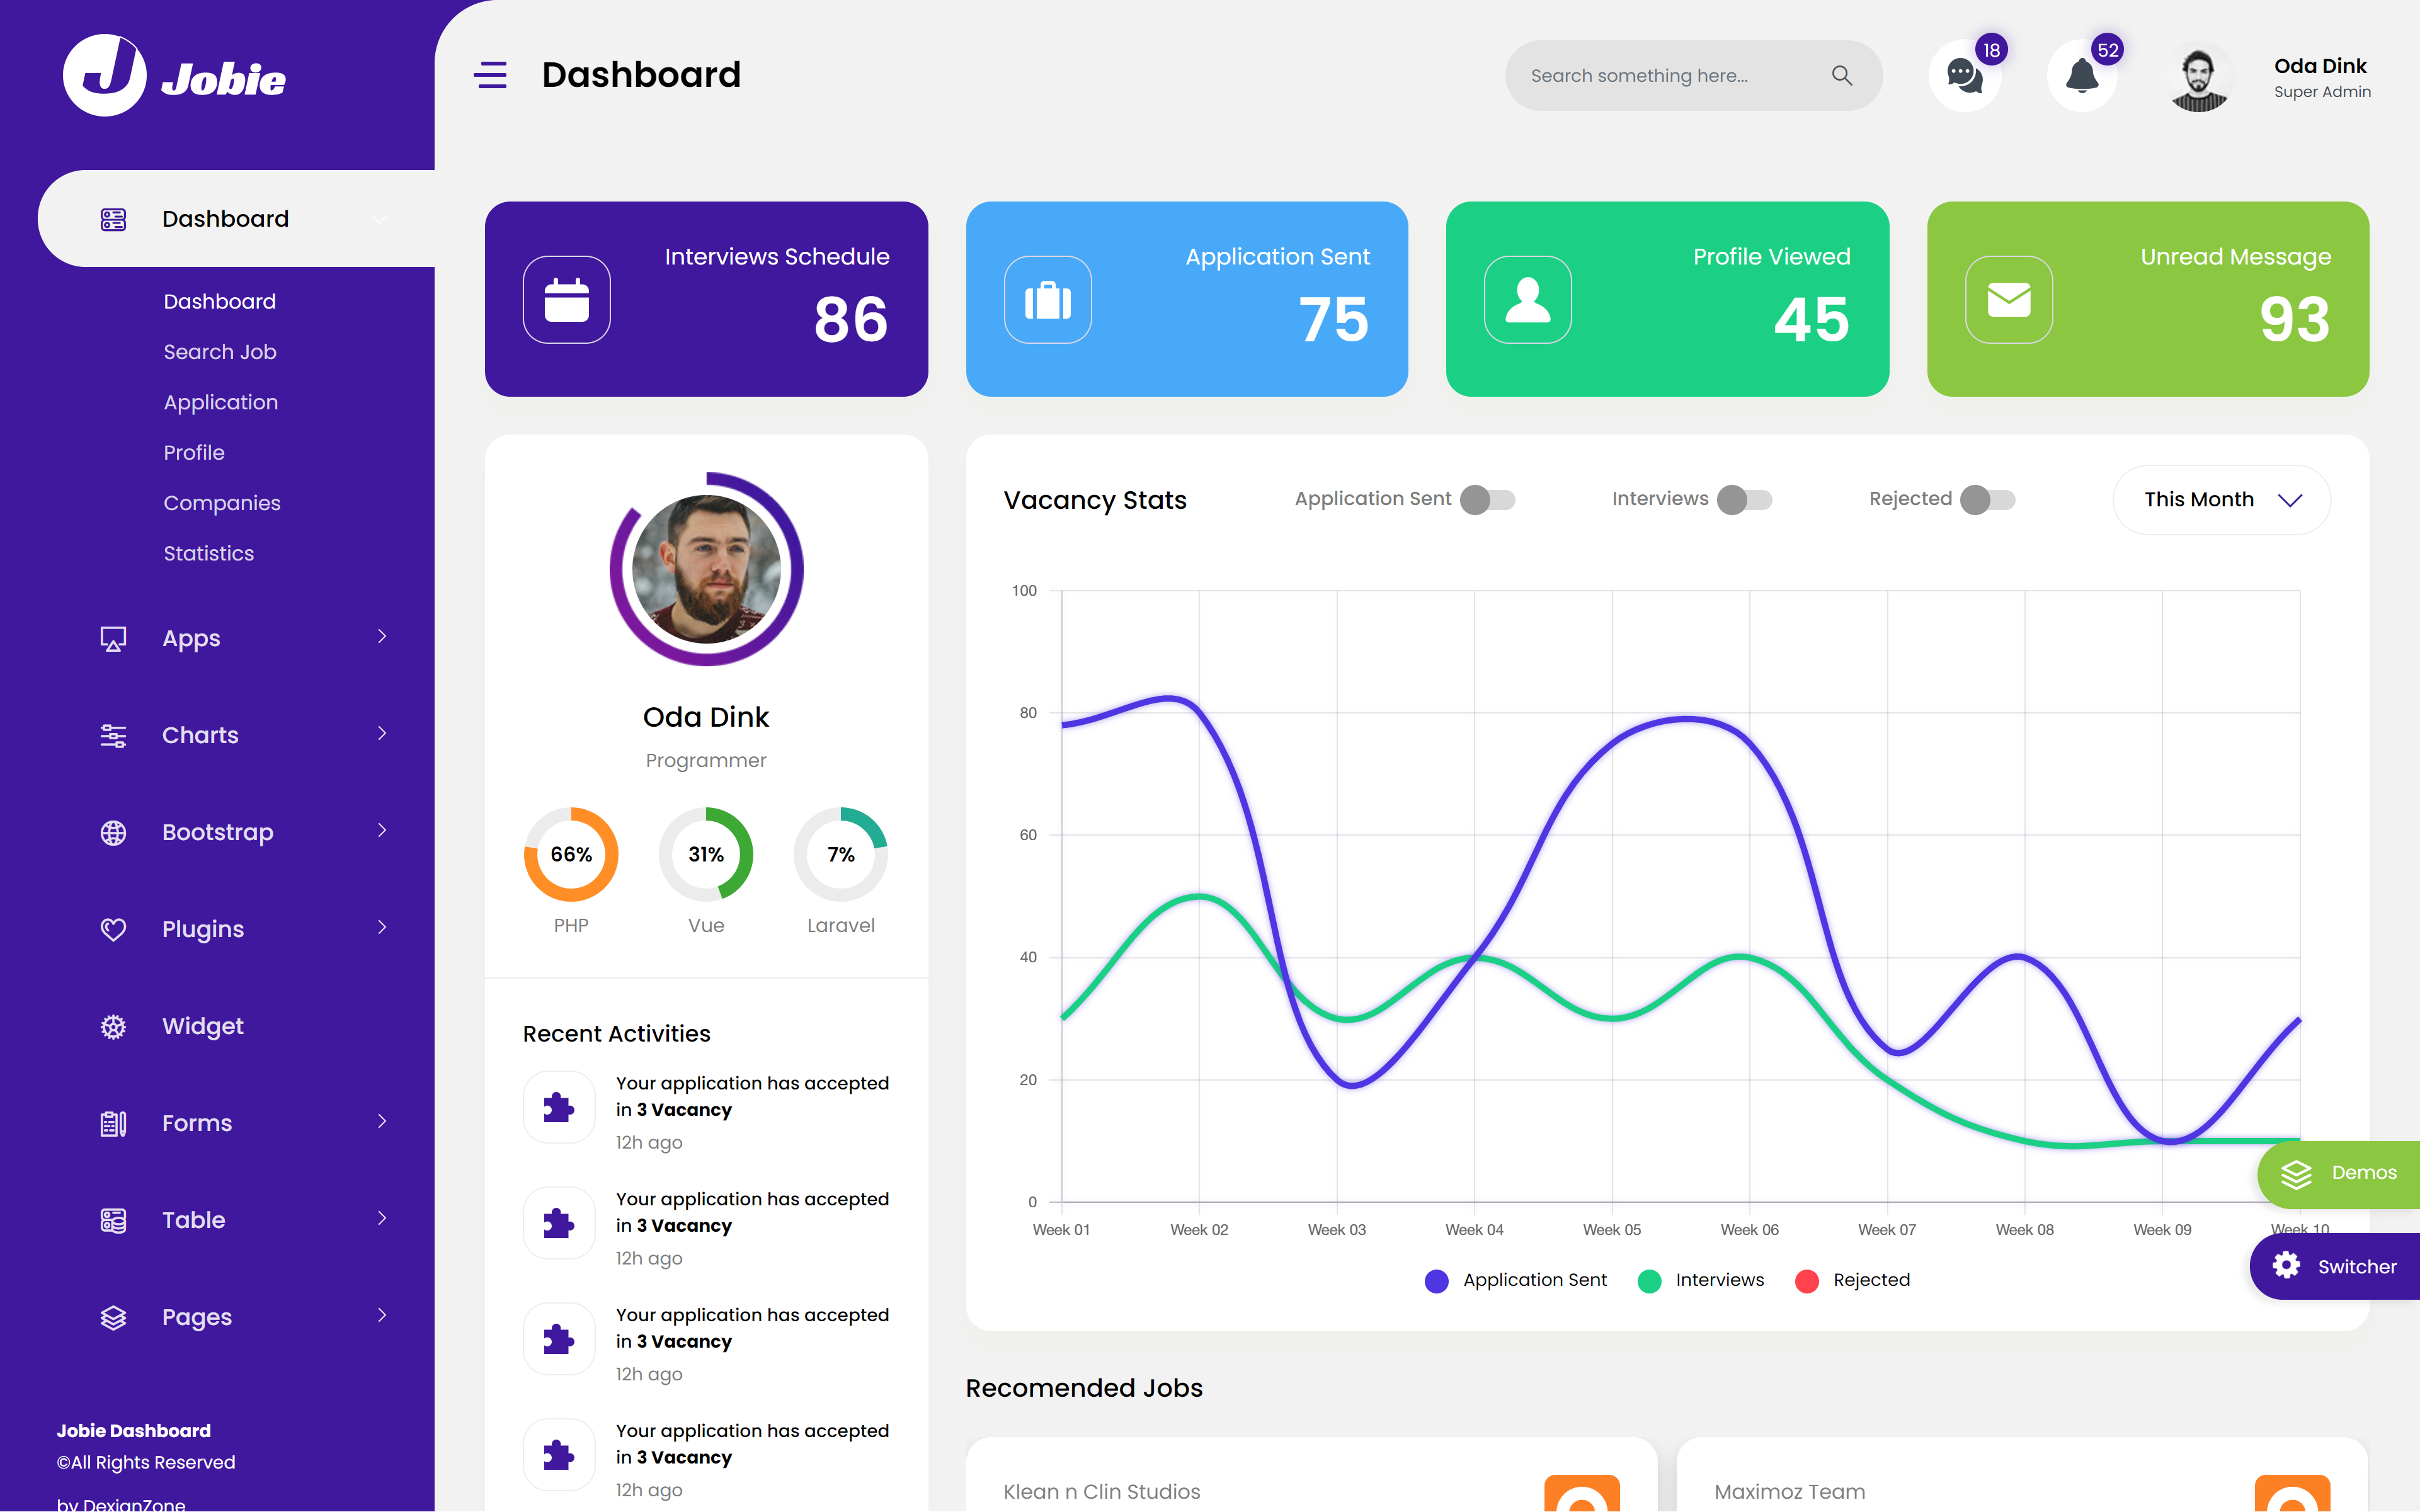This screenshot has width=2420, height=1512.
Task: Click the Unread Message envelope icon
Action: click(2008, 300)
